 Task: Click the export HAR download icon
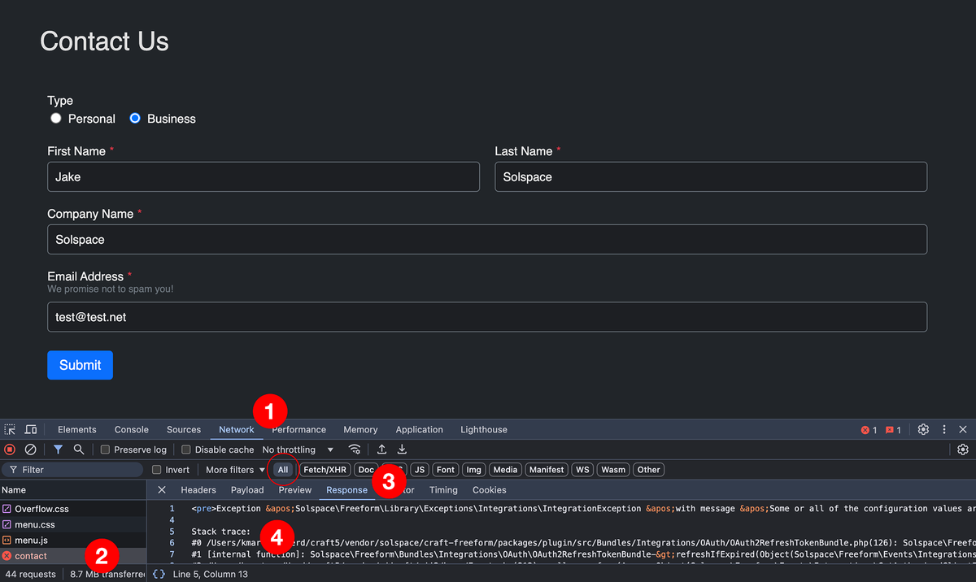pyautogui.click(x=402, y=450)
